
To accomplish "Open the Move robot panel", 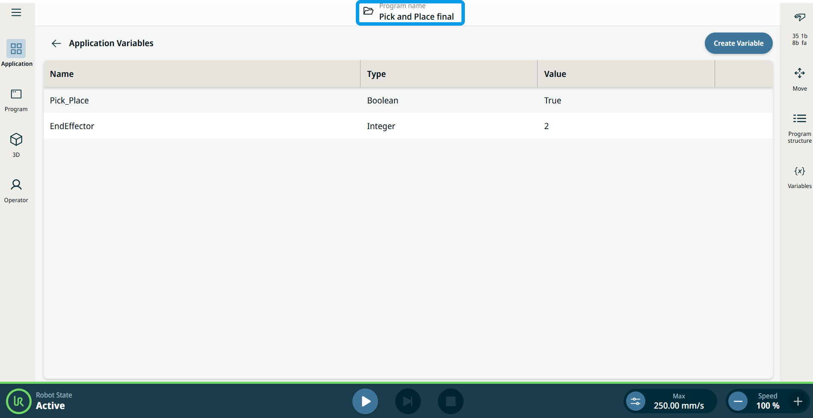I will point(799,79).
